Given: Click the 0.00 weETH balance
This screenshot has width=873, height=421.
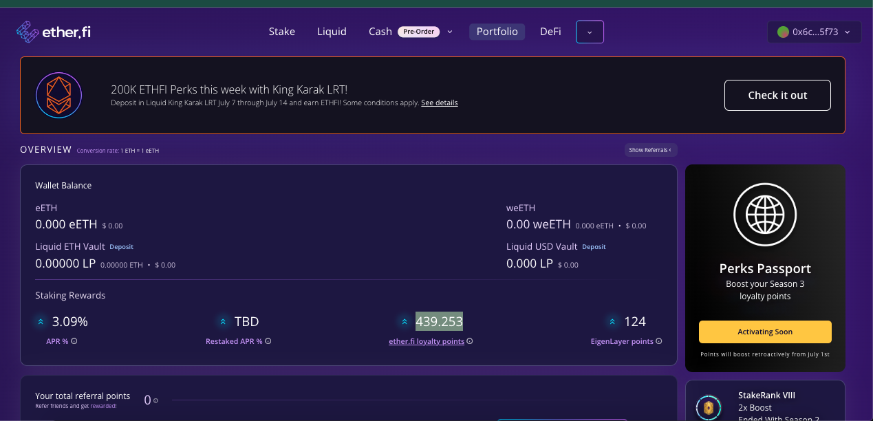Looking at the screenshot, I should (539, 224).
